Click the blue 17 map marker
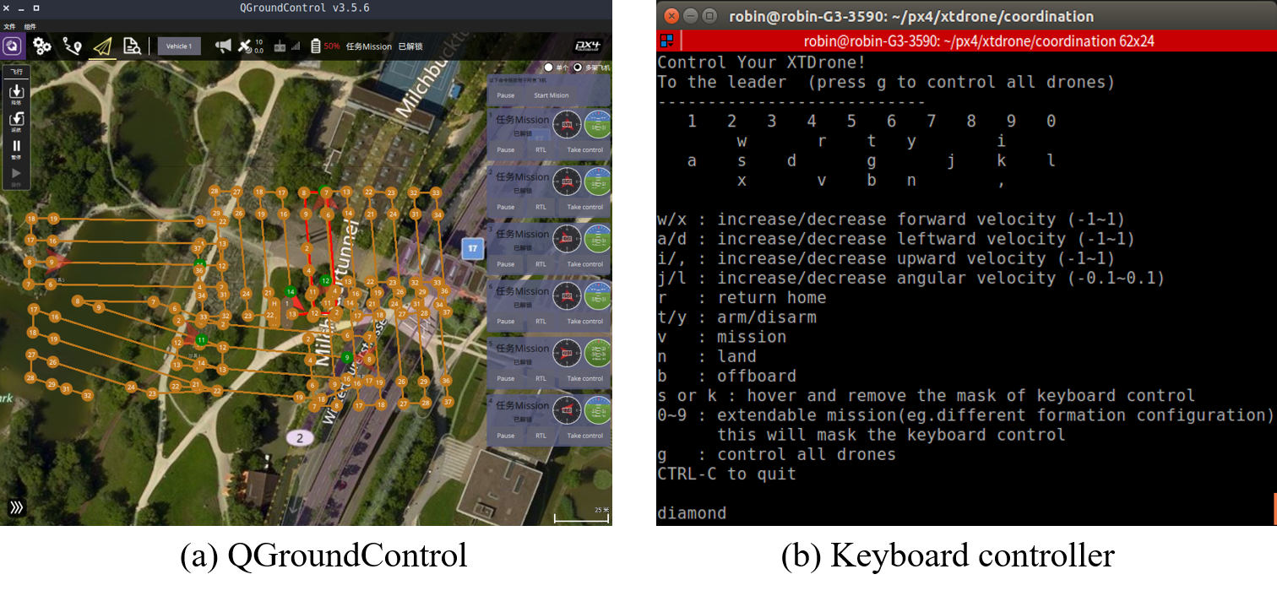 click(x=473, y=248)
